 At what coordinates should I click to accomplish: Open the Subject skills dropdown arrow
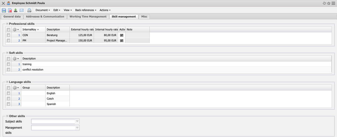(77, 121)
